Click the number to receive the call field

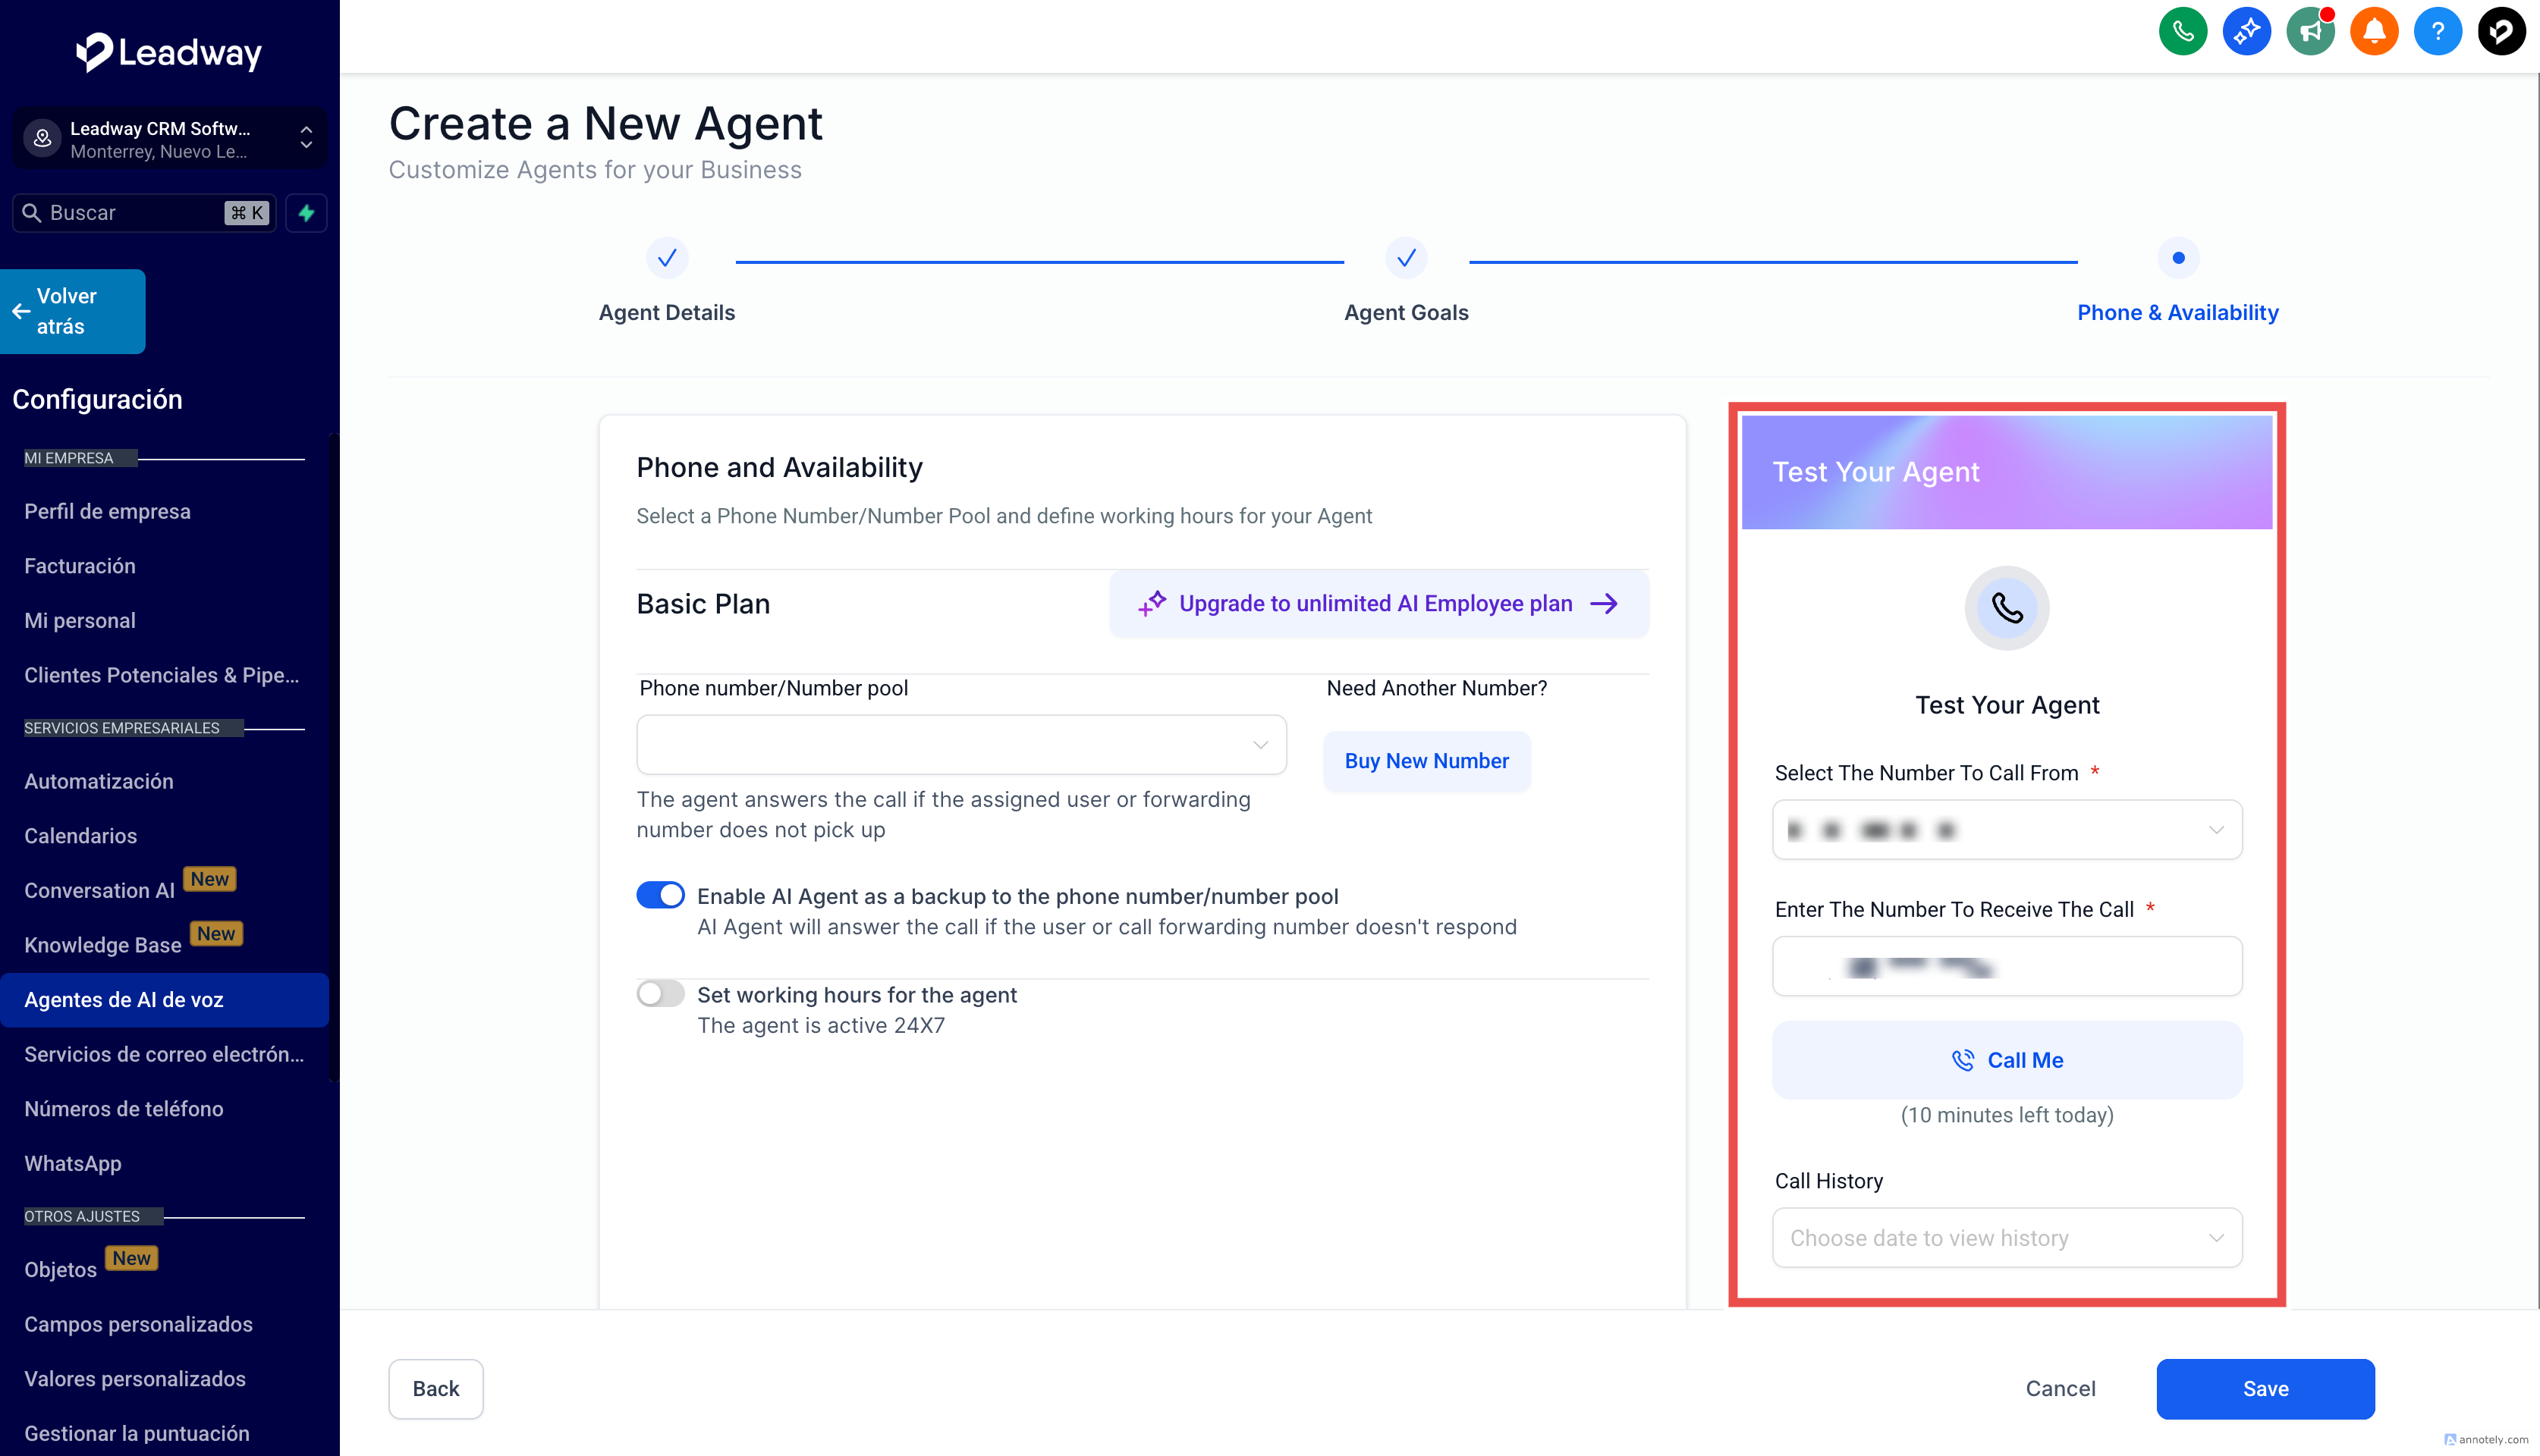pos(2006,966)
